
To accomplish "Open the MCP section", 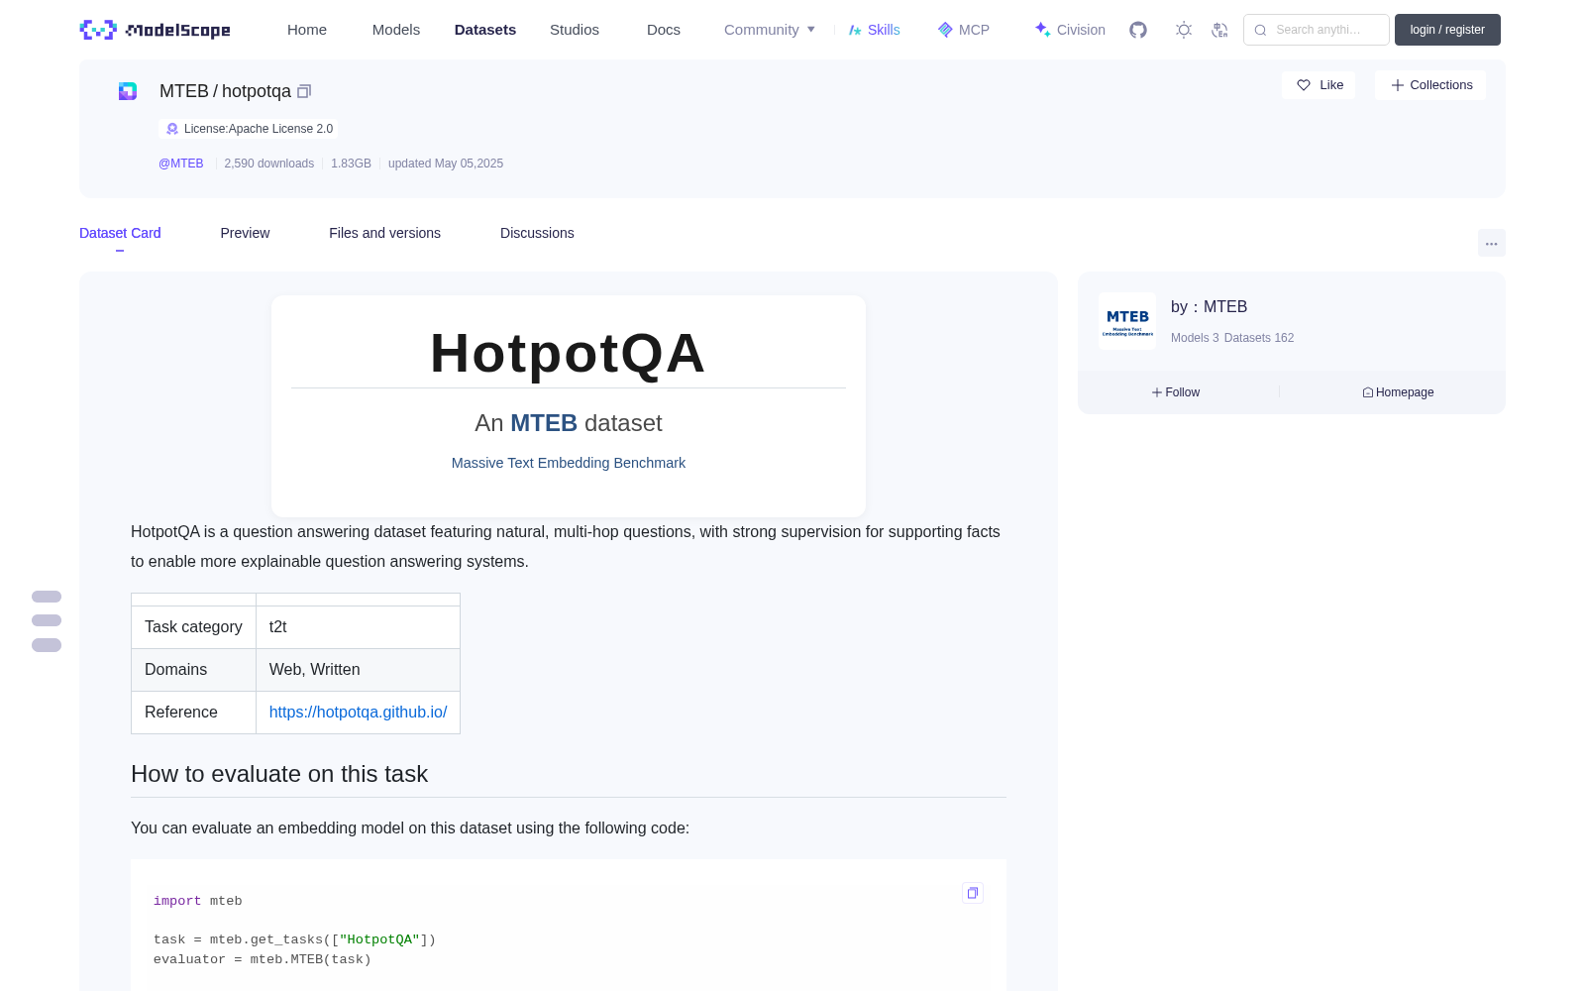I will (964, 30).
